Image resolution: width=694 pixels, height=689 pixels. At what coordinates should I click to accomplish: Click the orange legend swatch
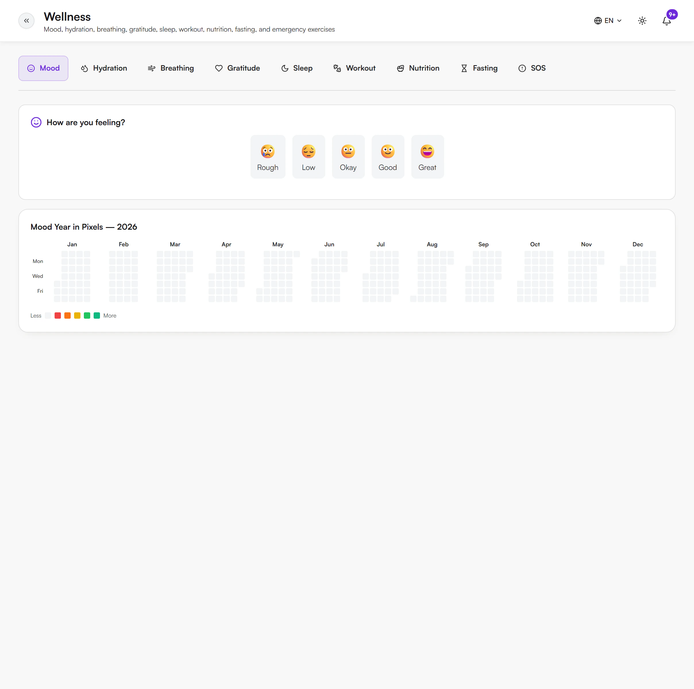(x=67, y=316)
